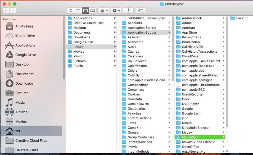Expand the AddressBook folder arrow
The width and height of the screenshot is (253, 155).
[223, 18]
